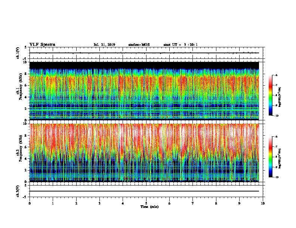Click the ch.2 frequency axis tick "6"

[26, 147]
